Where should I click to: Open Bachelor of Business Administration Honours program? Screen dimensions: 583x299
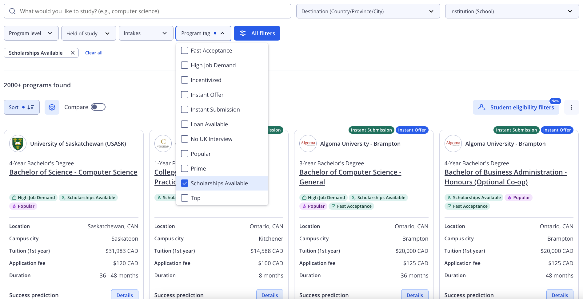(x=505, y=177)
